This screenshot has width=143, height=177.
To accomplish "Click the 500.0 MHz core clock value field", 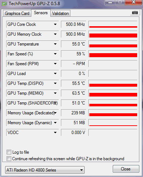I will pos(74,24).
